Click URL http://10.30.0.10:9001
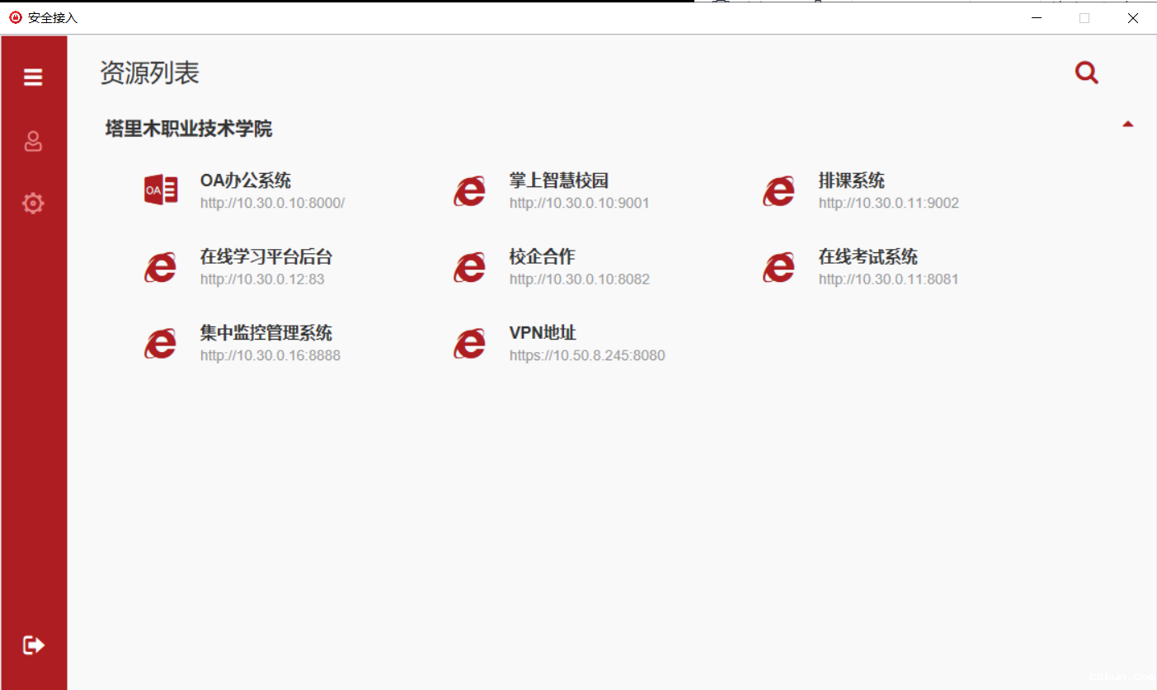The image size is (1157, 690). click(x=580, y=203)
